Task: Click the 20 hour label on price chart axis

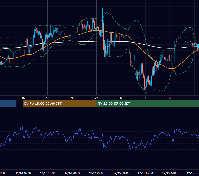Action: [72, 98]
